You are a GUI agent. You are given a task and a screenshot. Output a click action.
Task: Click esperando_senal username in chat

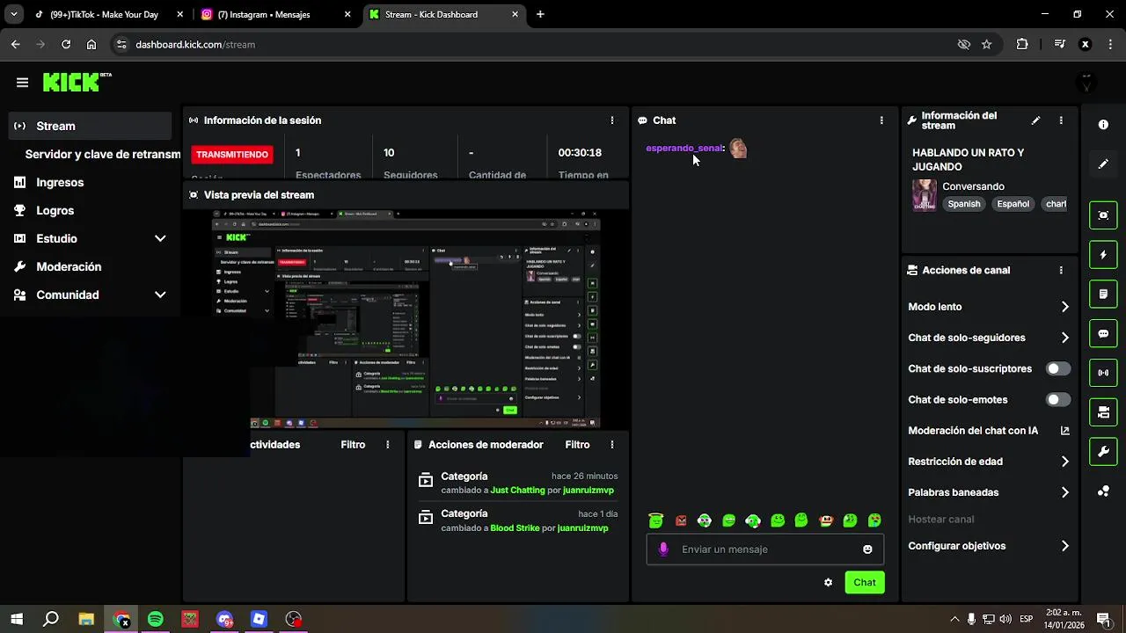684,149
